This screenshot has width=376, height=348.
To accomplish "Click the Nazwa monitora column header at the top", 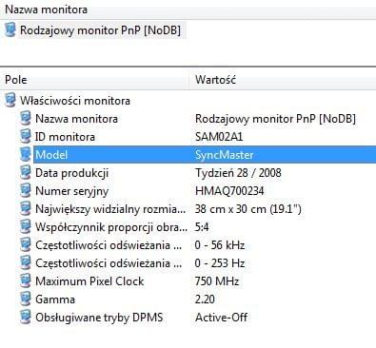I will [188, 10].
